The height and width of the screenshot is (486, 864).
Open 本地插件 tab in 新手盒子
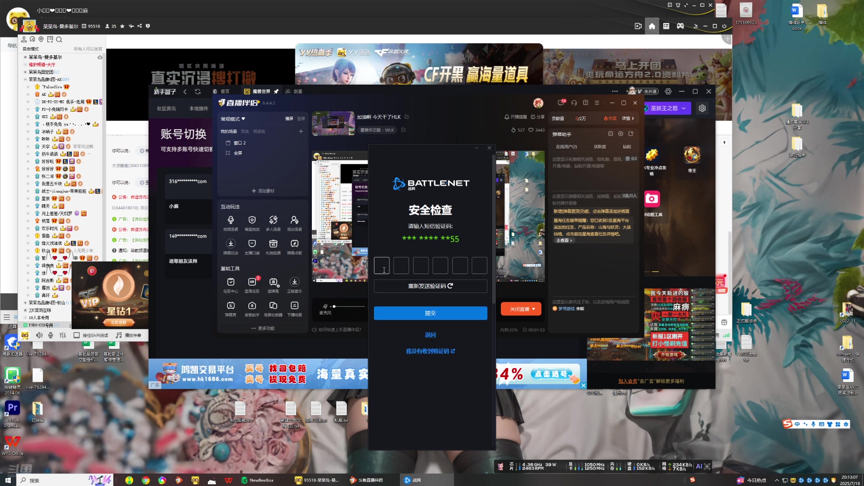[198, 108]
